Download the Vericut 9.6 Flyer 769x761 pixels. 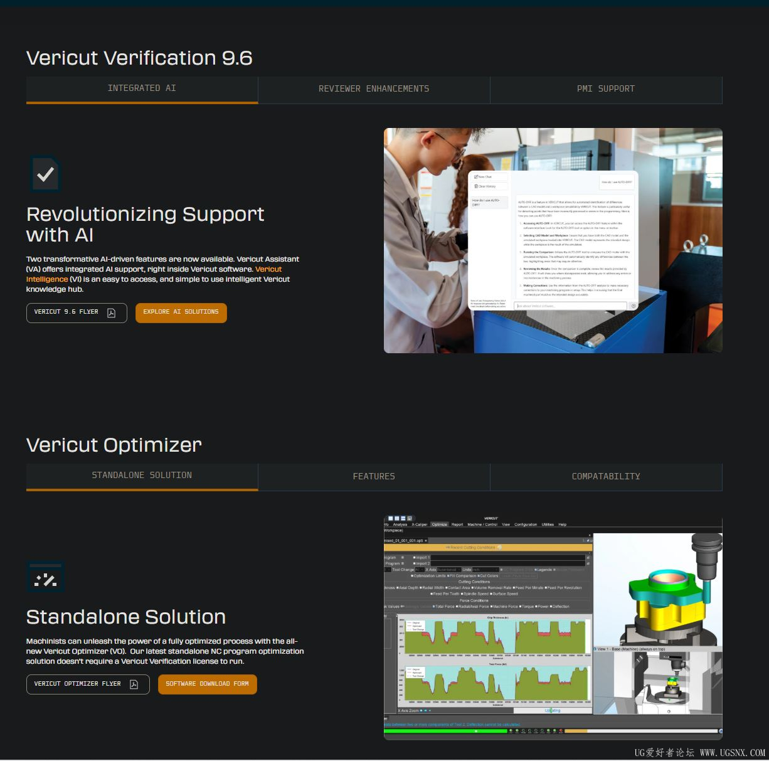pyautogui.click(x=77, y=312)
